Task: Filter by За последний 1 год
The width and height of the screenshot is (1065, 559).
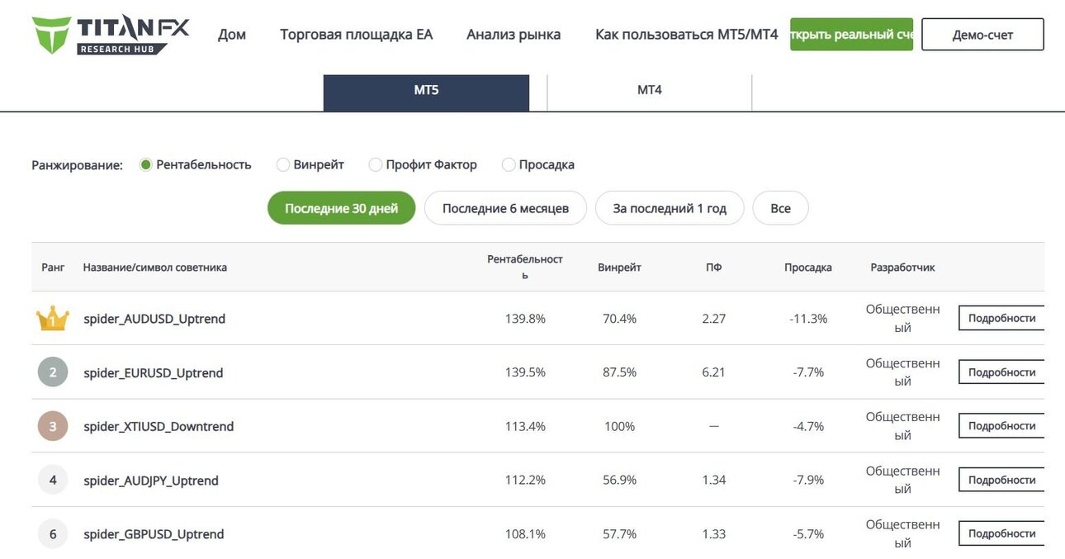Action: (x=670, y=208)
